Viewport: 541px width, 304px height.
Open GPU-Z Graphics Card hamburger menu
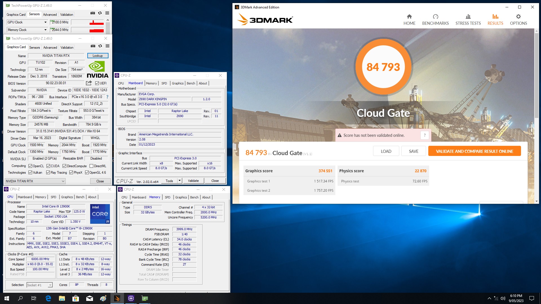pyautogui.click(x=107, y=46)
